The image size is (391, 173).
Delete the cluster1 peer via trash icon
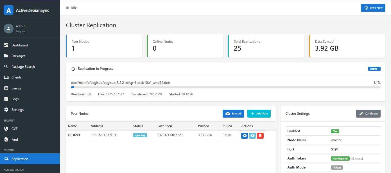pyautogui.click(x=260, y=136)
